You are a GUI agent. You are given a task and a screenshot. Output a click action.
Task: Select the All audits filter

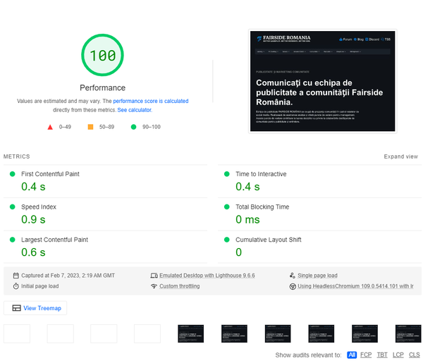point(352,355)
